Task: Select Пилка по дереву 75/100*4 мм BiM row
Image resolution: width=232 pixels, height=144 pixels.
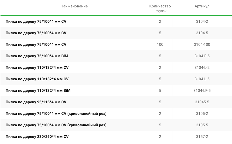Action: tap(116, 56)
